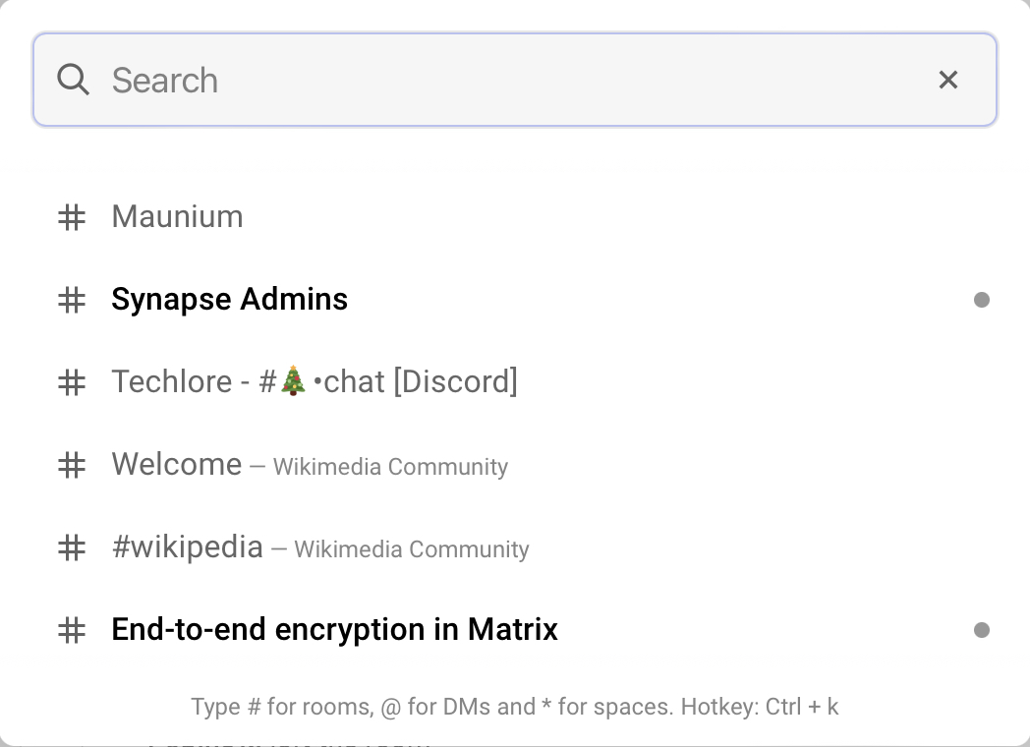
Task: Go to the Welcome room
Action: [177, 464]
